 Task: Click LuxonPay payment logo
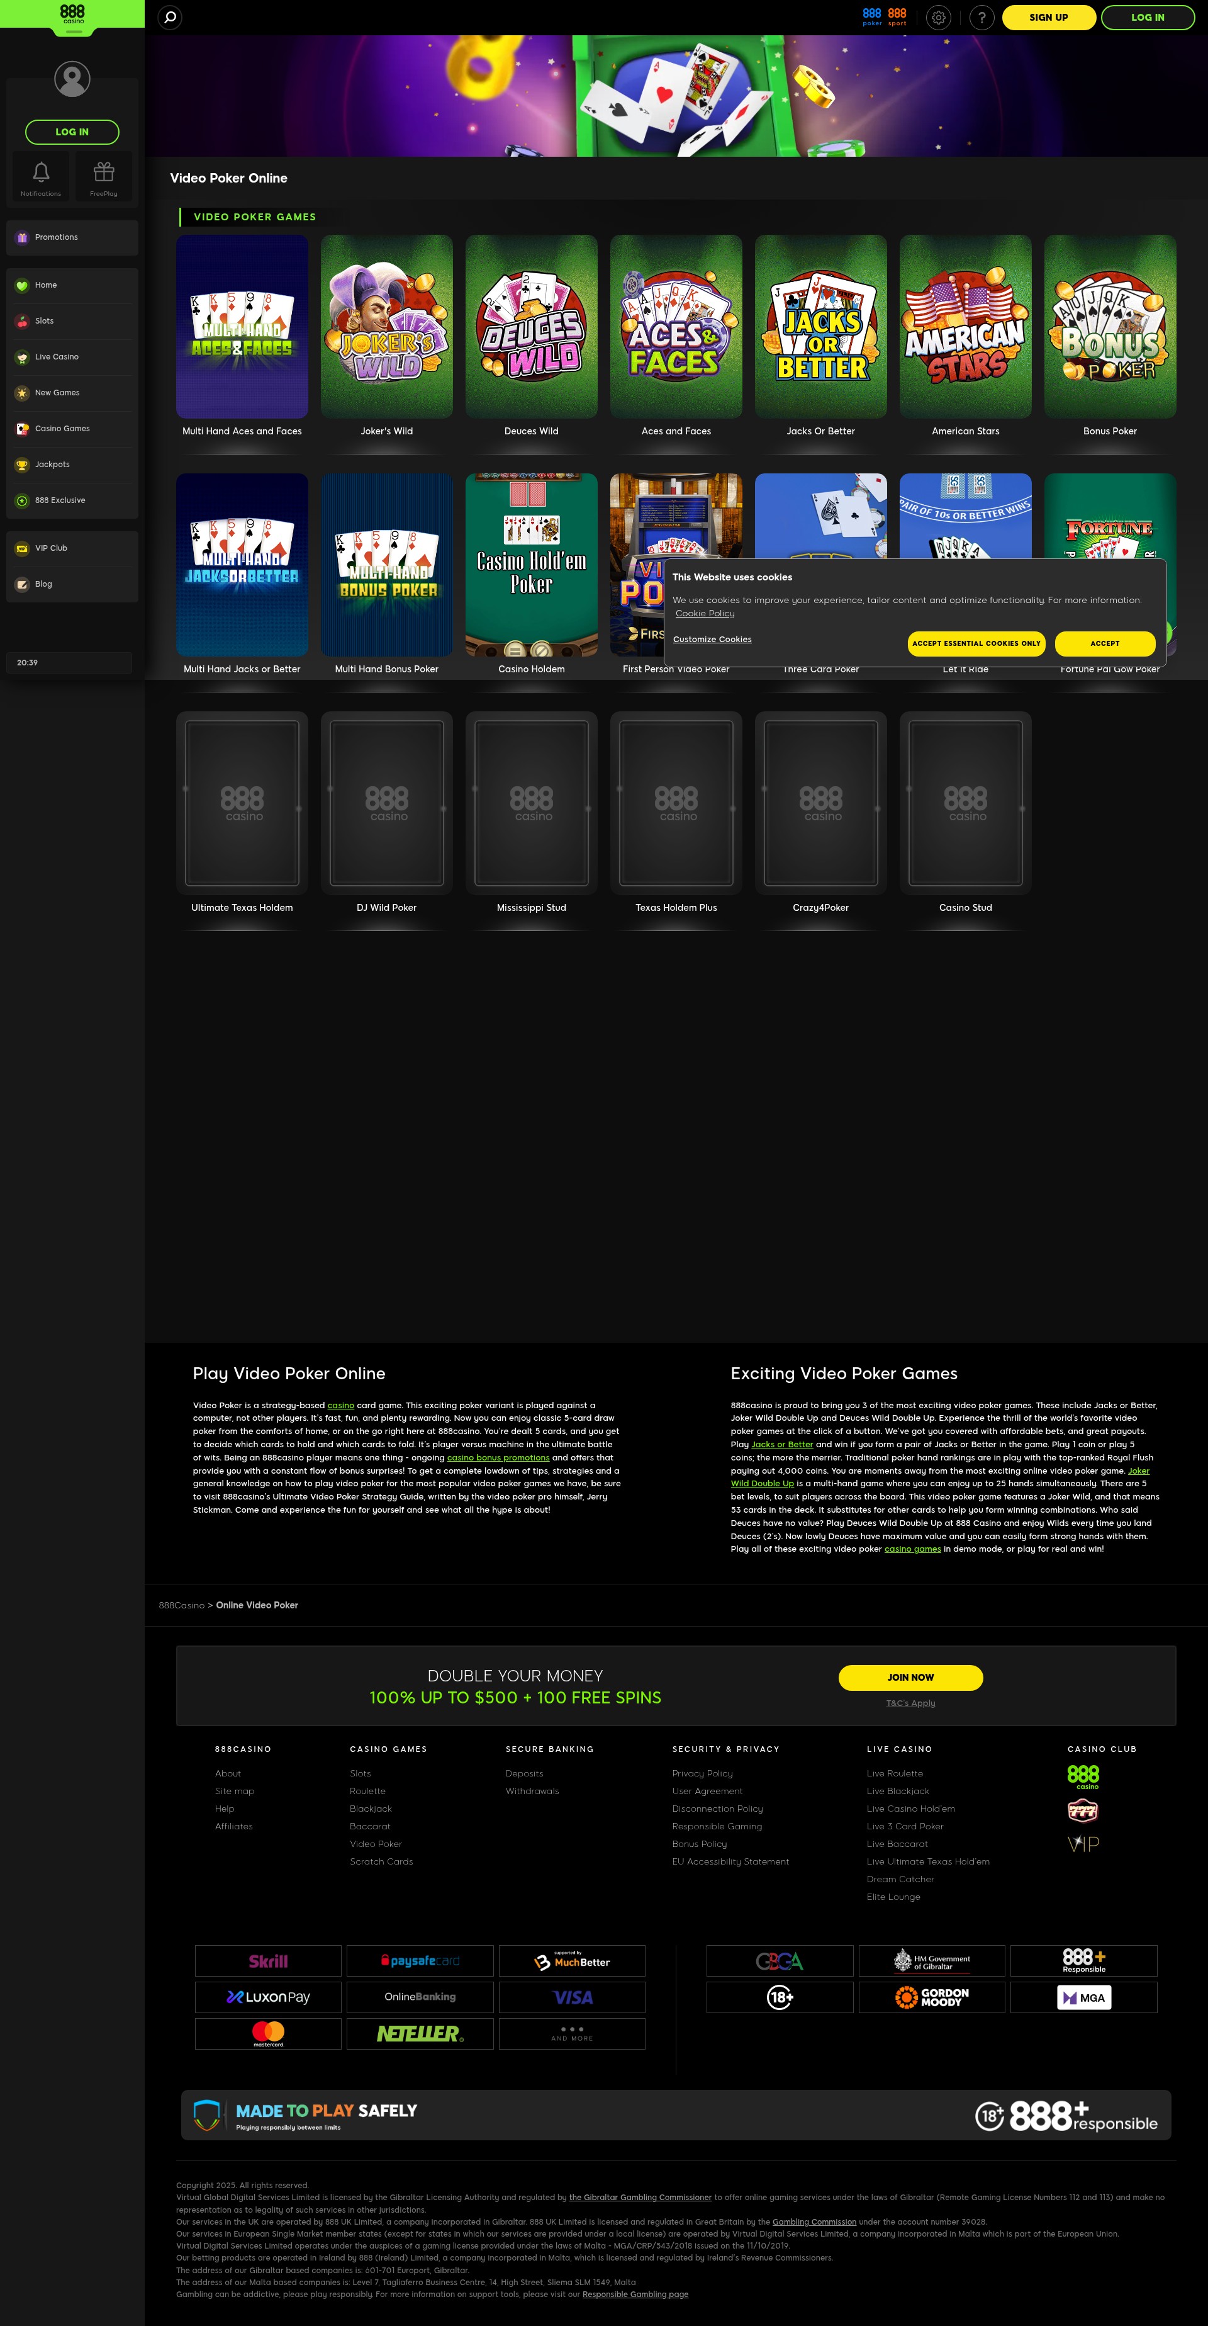coord(268,1997)
